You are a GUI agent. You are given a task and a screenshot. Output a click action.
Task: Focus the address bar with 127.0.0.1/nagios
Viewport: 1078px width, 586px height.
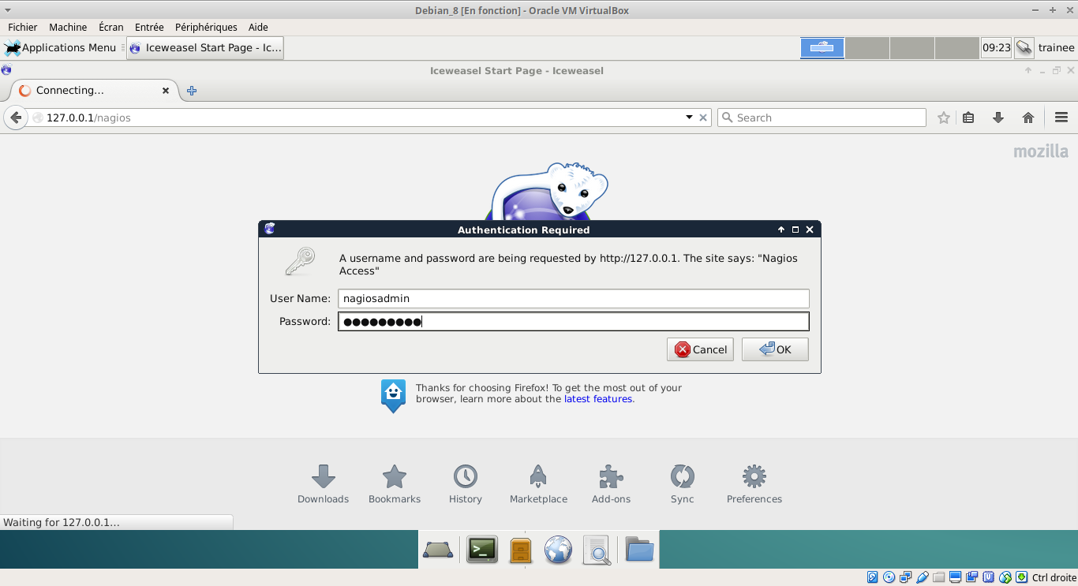363,118
